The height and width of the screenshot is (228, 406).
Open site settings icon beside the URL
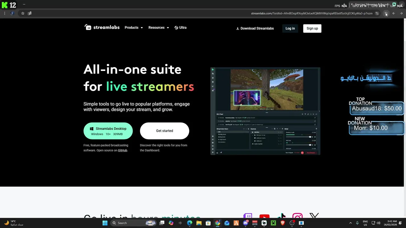[x=377, y=13]
